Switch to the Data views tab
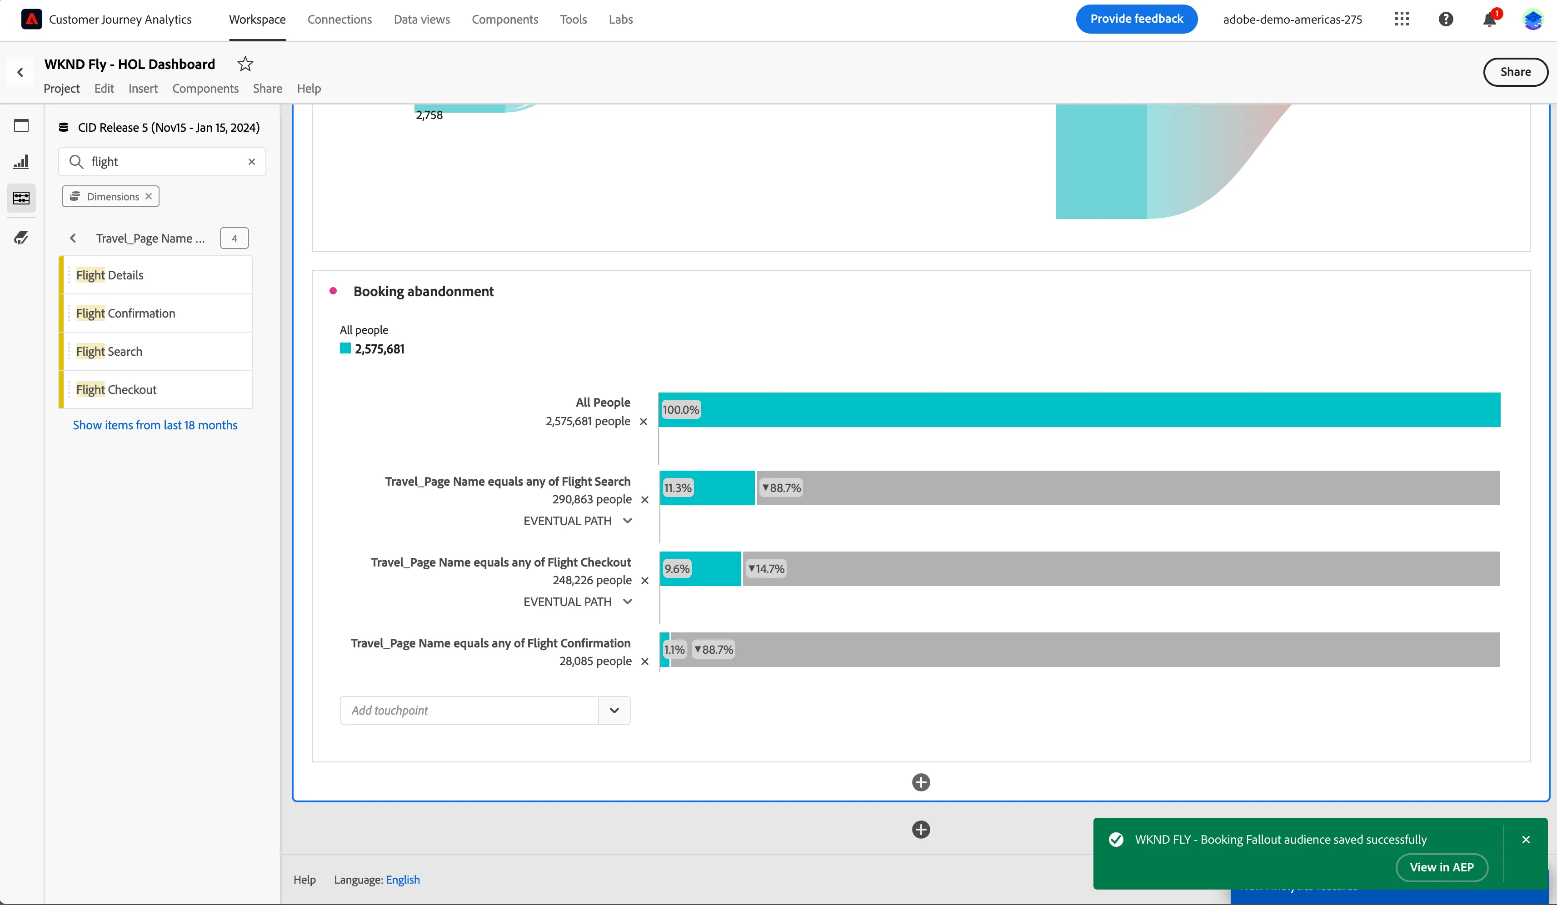The width and height of the screenshot is (1557, 905). tap(422, 19)
